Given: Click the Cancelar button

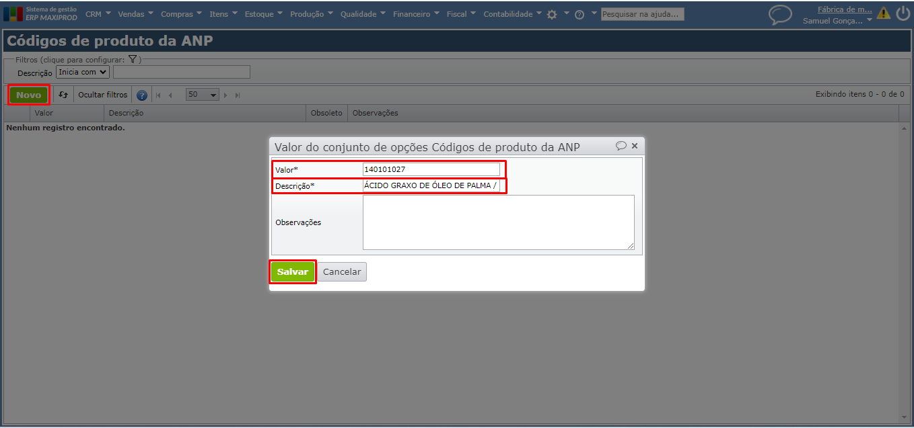Looking at the screenshot, I should pyautogui.click(x=342, y=271).
